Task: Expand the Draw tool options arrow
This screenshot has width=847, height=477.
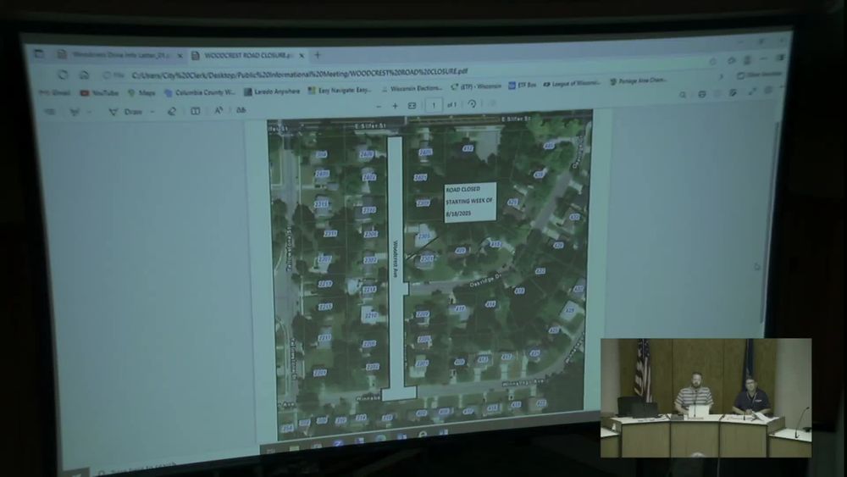Action: (152, 112)
